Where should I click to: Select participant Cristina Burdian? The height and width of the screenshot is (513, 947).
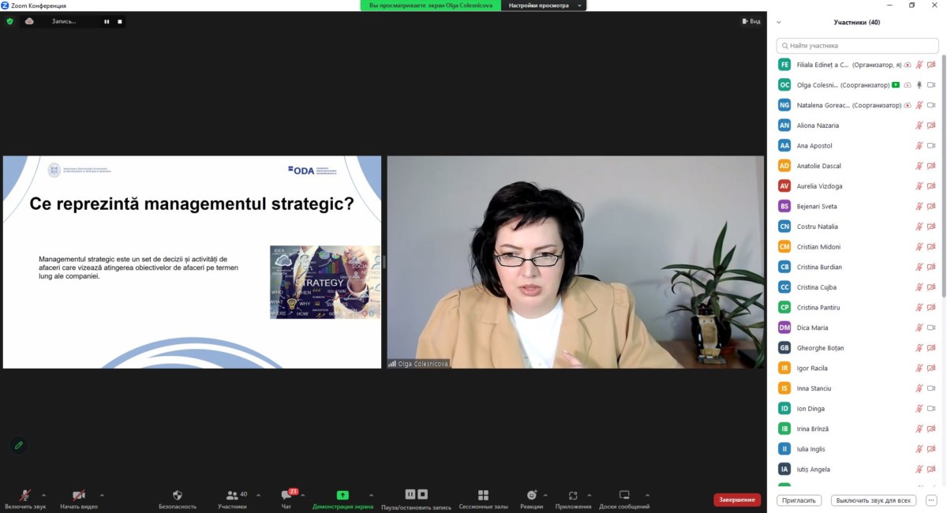click(x=857, y=267)
